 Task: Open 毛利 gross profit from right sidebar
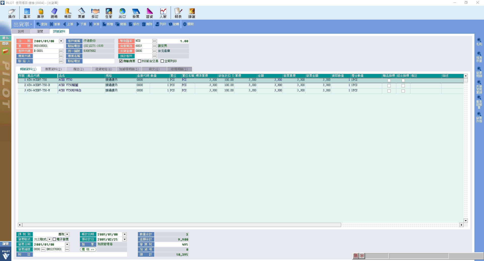(x=479, y=42)
